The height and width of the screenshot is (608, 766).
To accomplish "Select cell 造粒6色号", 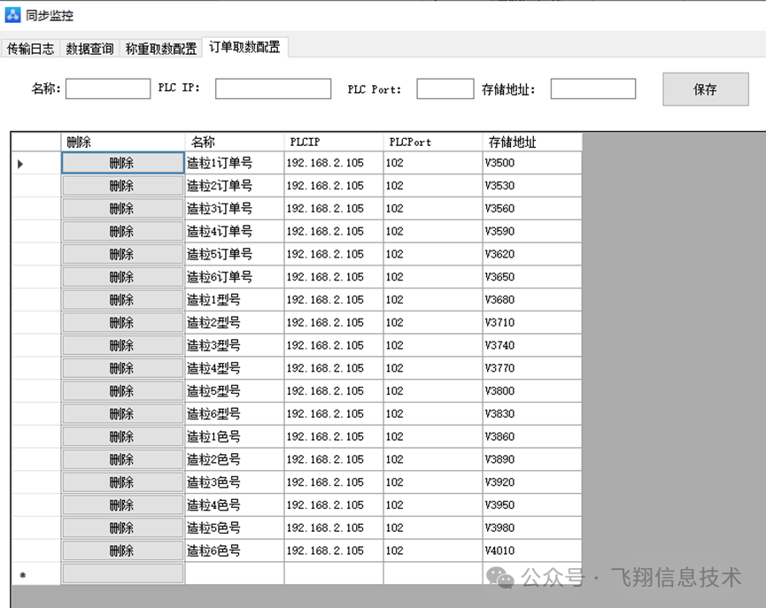I will (235, 550).
